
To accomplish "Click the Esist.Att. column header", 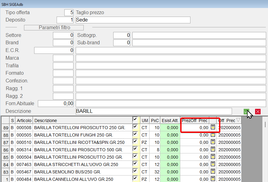I will click(x=170, y=121).
